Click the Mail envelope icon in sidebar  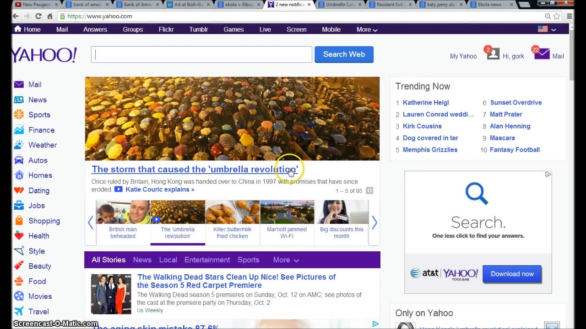click(x=19, y=85)
